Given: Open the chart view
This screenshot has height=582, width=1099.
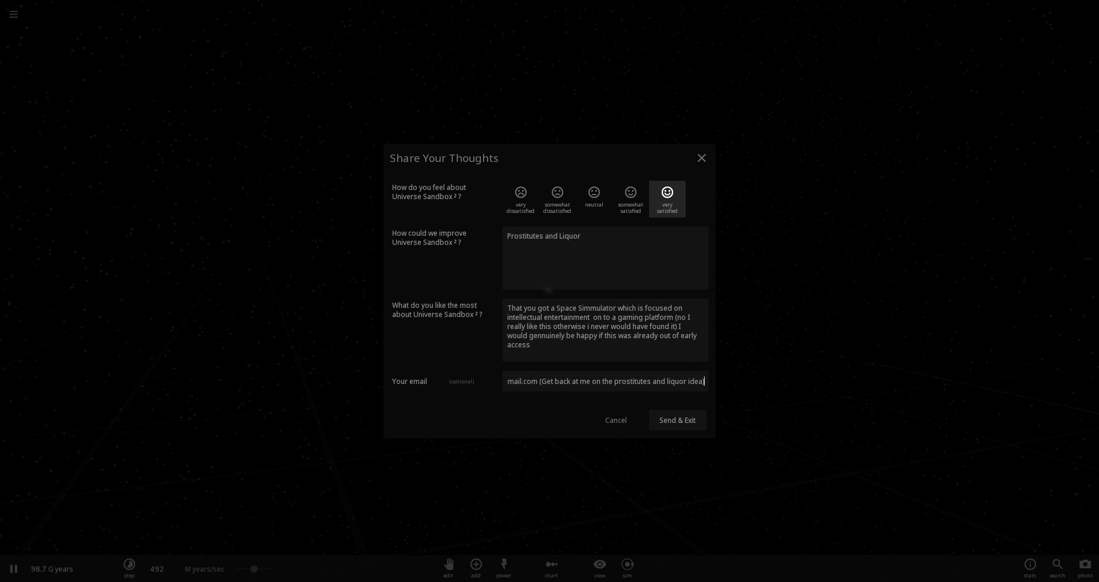Looking at the screenshot, I should [x=551, y=568].
